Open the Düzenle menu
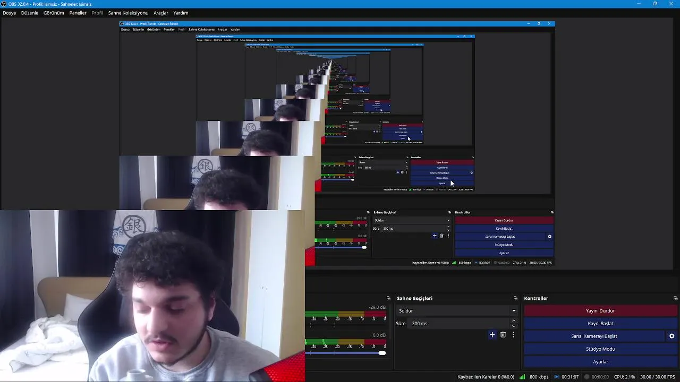This screenshot has width=680, height=382. pyautogui.click(x=30, y=13)
